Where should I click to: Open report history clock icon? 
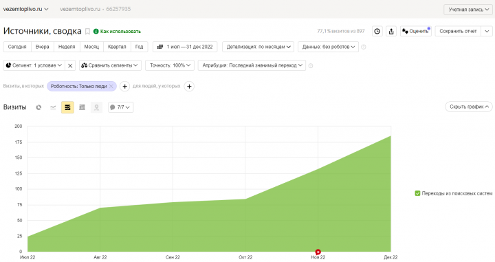tap(377, 31)
